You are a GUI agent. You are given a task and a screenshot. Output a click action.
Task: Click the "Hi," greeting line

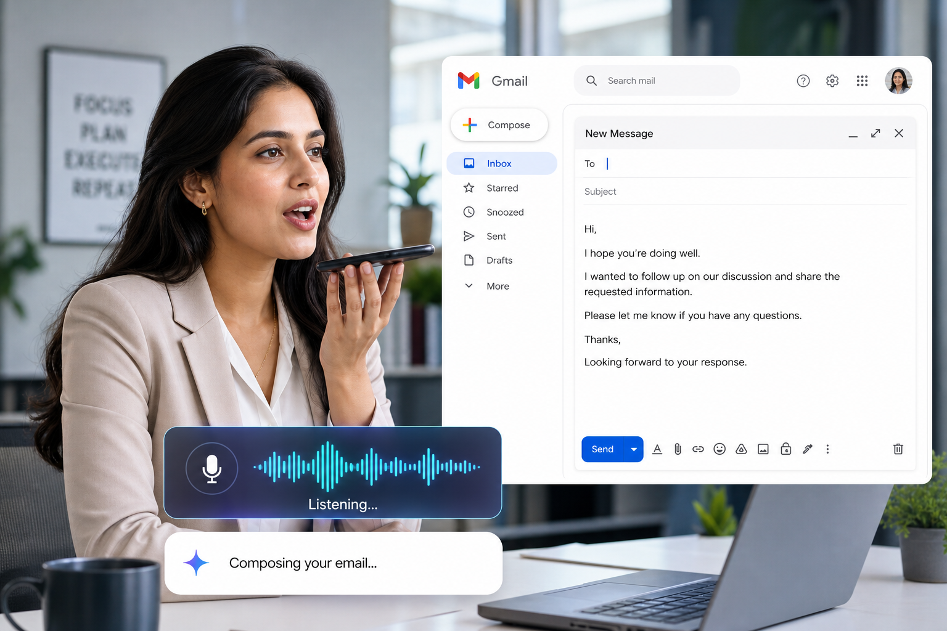coord(590,229)
